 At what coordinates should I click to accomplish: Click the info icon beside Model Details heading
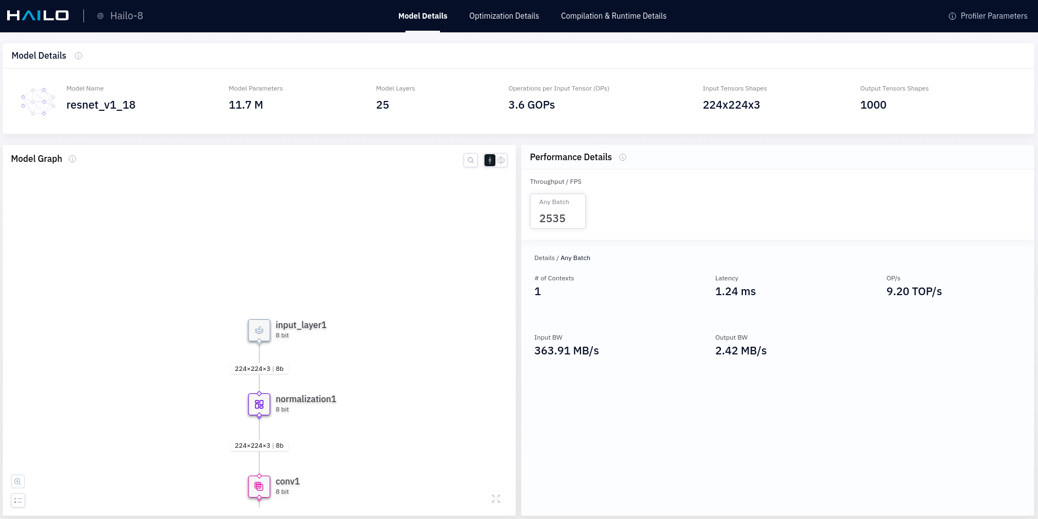pos(78,56)
